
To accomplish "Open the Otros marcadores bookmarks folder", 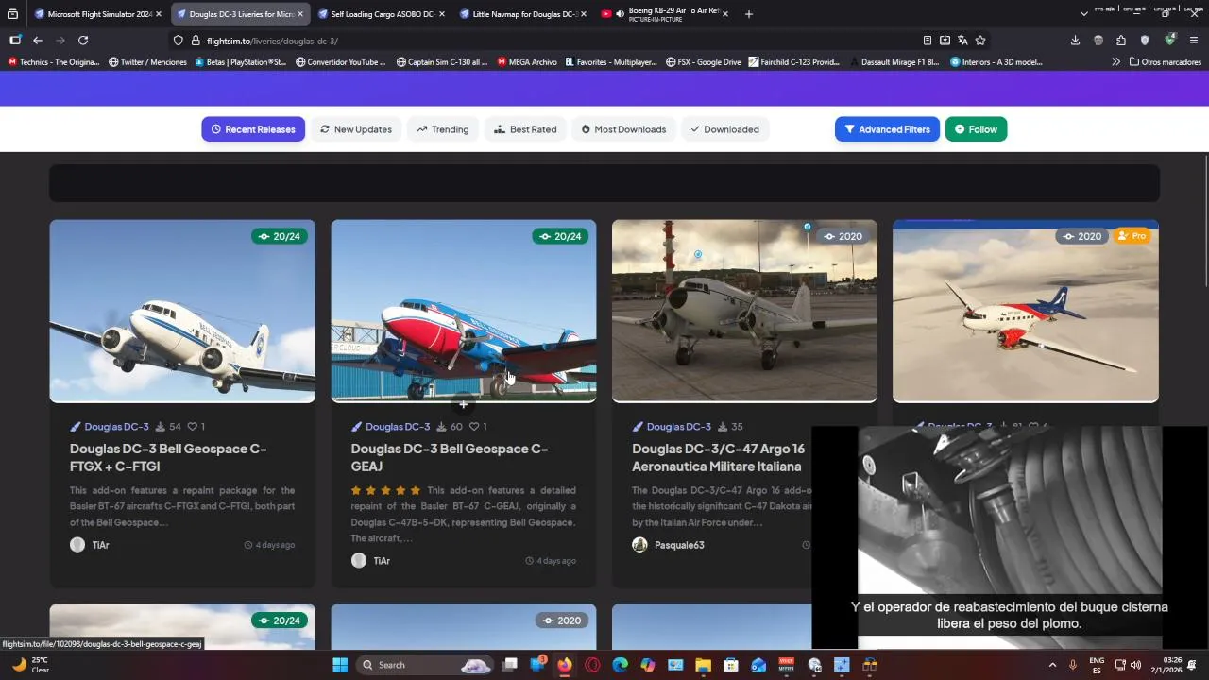I will pos(1166,62).
